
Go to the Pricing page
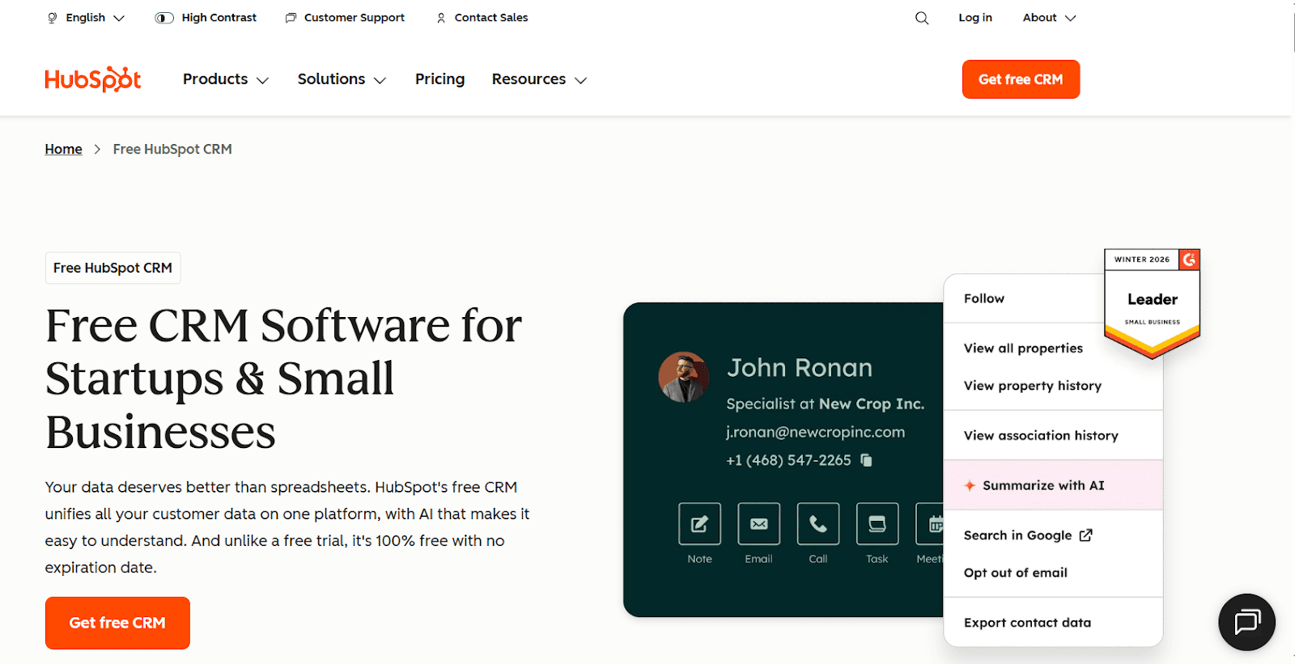[439, 79]
